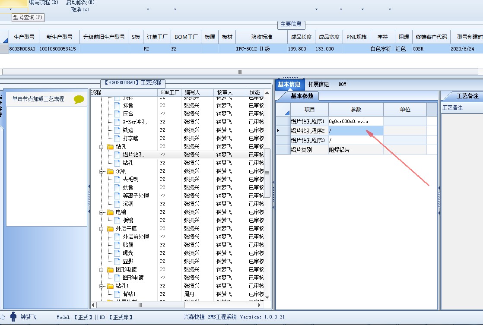Collapse the 钻孔1 folder node
The image size is (483, 325).
pyautogui.click(x=102, y=286)
